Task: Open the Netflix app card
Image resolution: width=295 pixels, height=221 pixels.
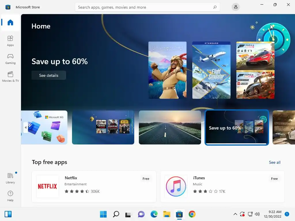Action: (x=94, y=186)
